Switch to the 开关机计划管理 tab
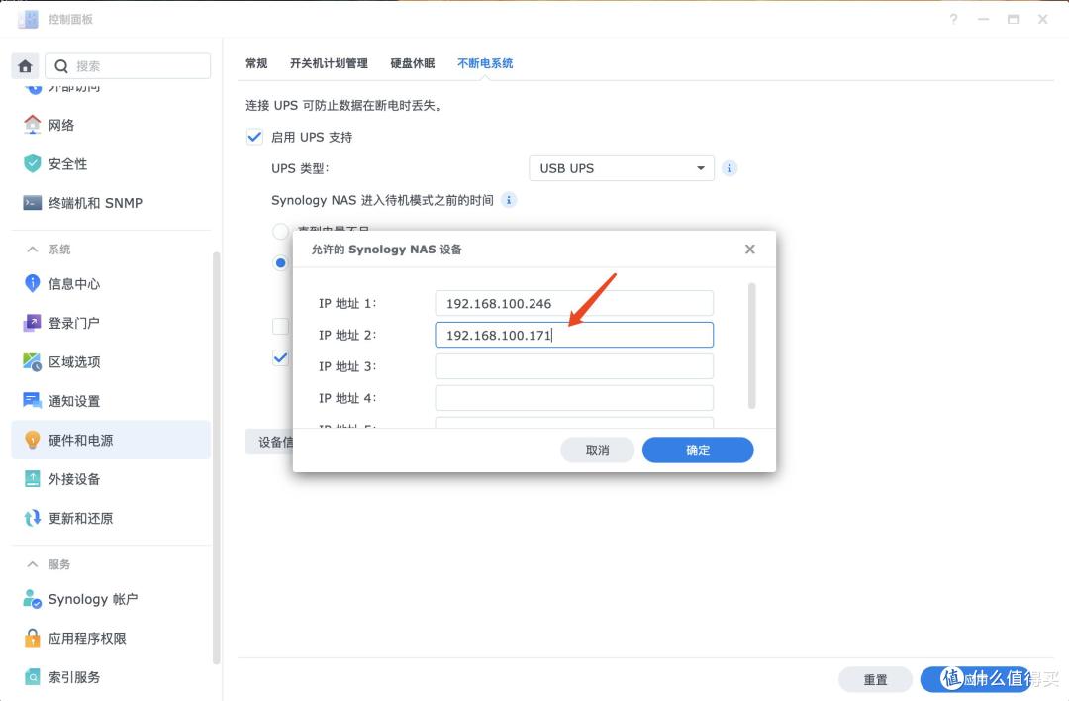 point(329,63)
